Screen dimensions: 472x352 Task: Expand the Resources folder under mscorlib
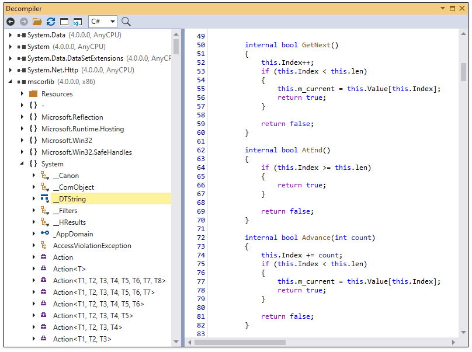(x=22, y=93)
